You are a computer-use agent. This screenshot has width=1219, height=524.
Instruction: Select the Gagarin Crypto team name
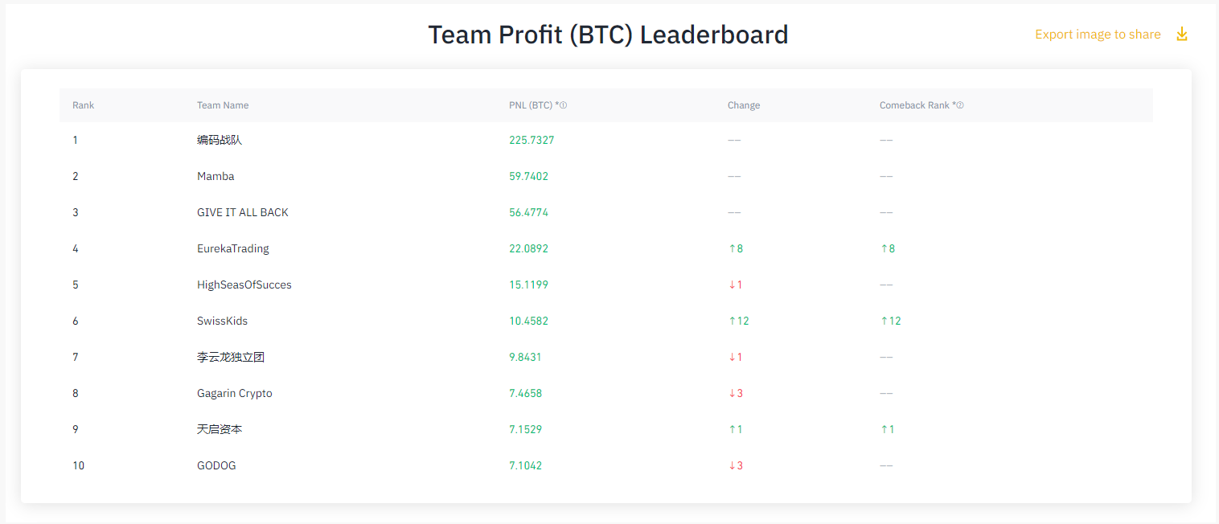[x=234, y=393]
